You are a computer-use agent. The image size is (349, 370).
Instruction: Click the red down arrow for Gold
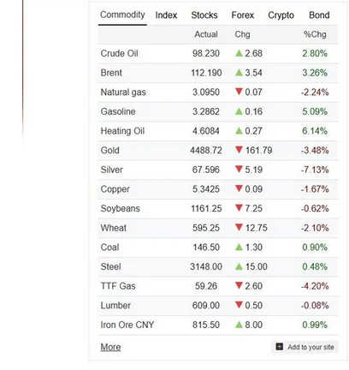[239, 150]
